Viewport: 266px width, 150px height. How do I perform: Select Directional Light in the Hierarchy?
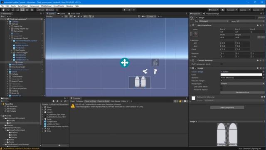(x=18, y=67)
